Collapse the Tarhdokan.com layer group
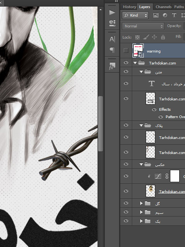Viewport: 185px width, 247px height. (x=135, y=63)
